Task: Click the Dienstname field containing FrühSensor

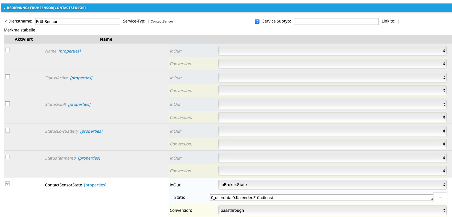Action: pos(77,21)
